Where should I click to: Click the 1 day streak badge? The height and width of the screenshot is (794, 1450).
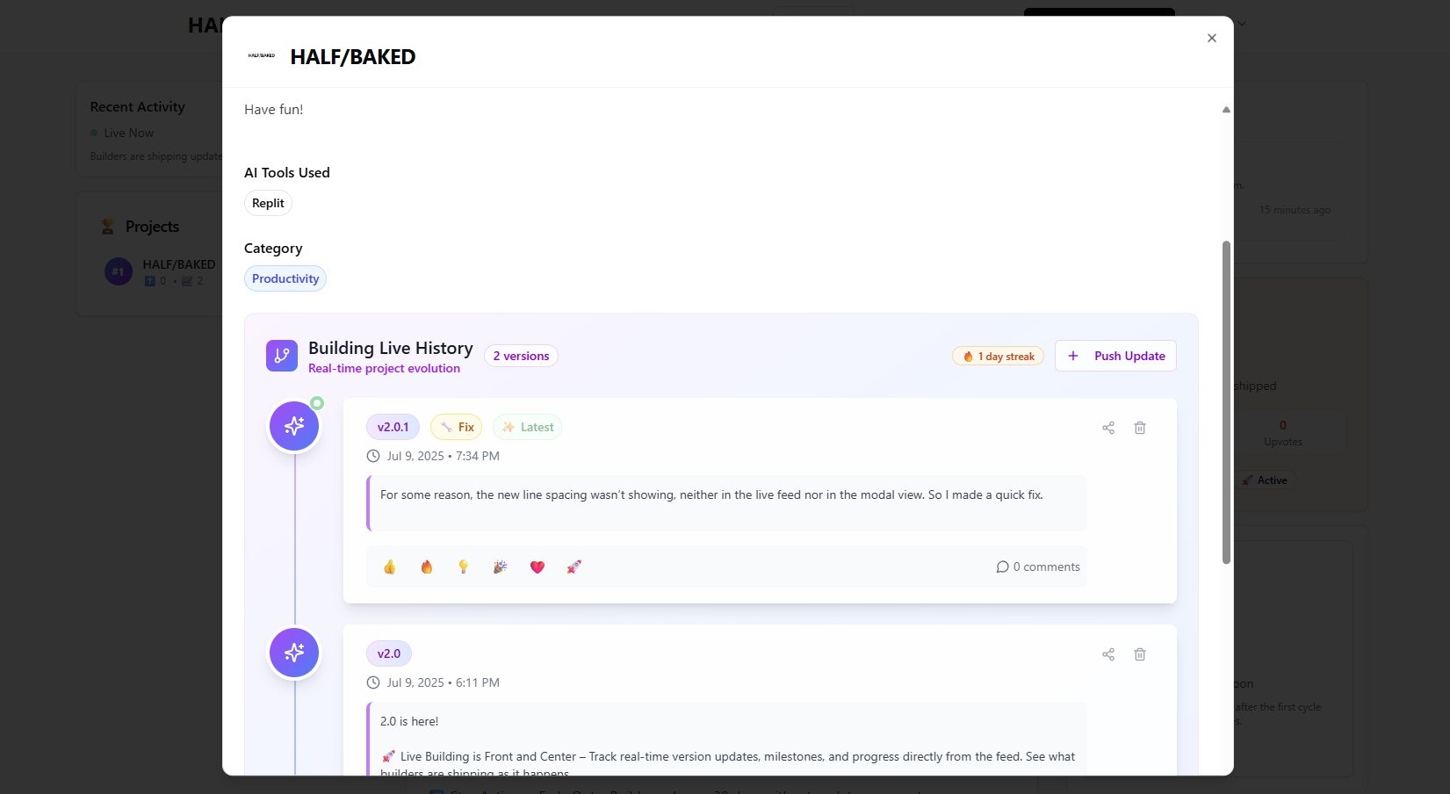[998, 356]
